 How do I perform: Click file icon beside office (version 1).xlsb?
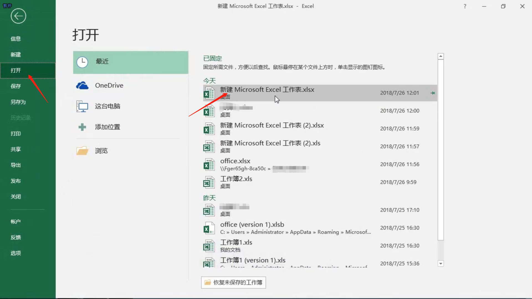click(x=209, y=228)
